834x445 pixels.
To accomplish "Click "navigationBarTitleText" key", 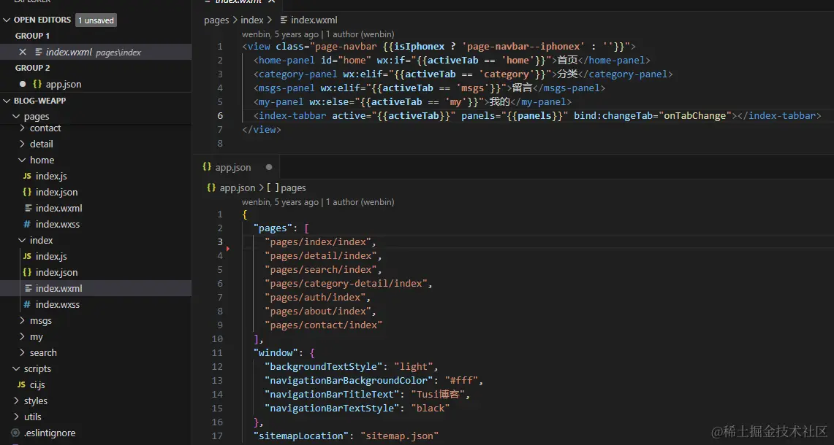I will [332, 394].
